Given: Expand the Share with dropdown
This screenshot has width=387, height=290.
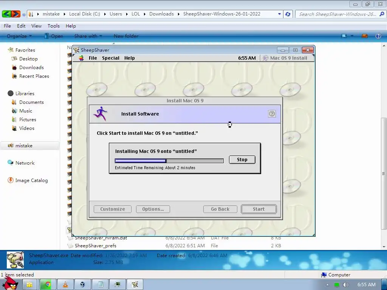Looking at the screenshot, I should click(x=88, y=36).
